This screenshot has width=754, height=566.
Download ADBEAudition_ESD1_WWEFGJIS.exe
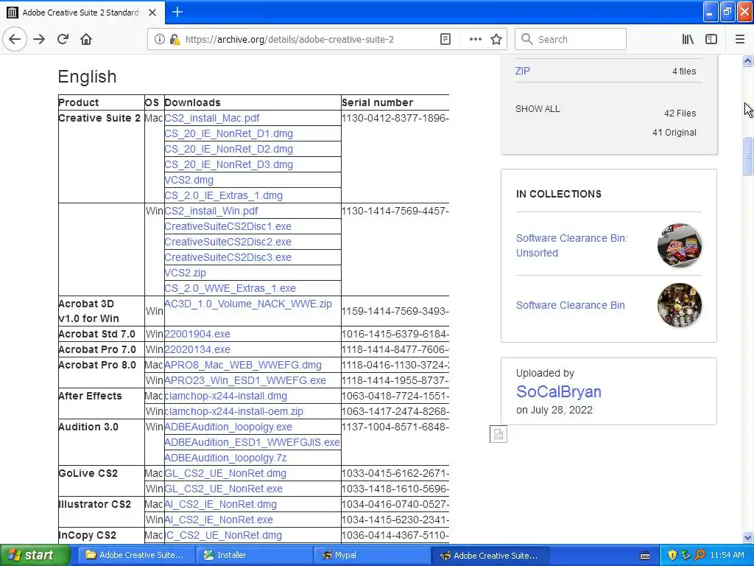252,442
